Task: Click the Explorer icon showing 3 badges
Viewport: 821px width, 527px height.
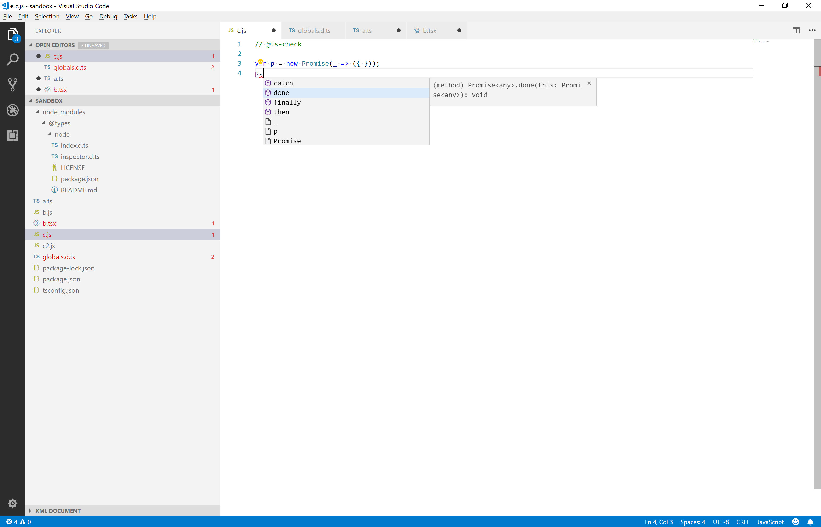Action: click(13, 34)
